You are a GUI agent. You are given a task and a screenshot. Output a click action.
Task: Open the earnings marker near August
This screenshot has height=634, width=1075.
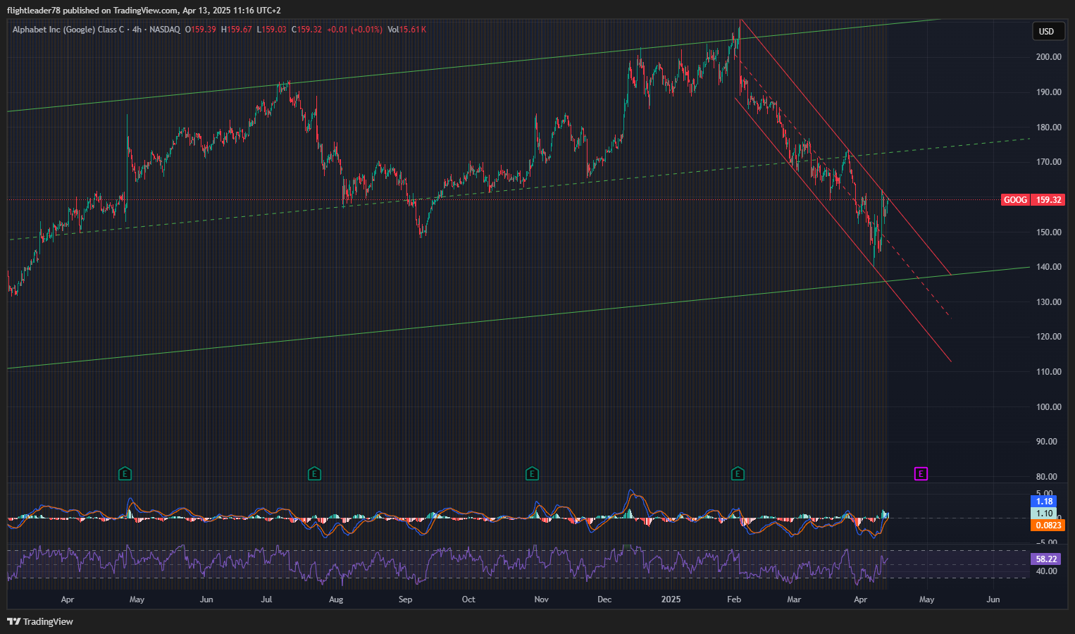(x=314, y=474)
